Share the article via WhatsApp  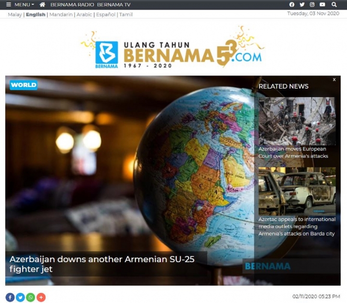click(31, 297)
